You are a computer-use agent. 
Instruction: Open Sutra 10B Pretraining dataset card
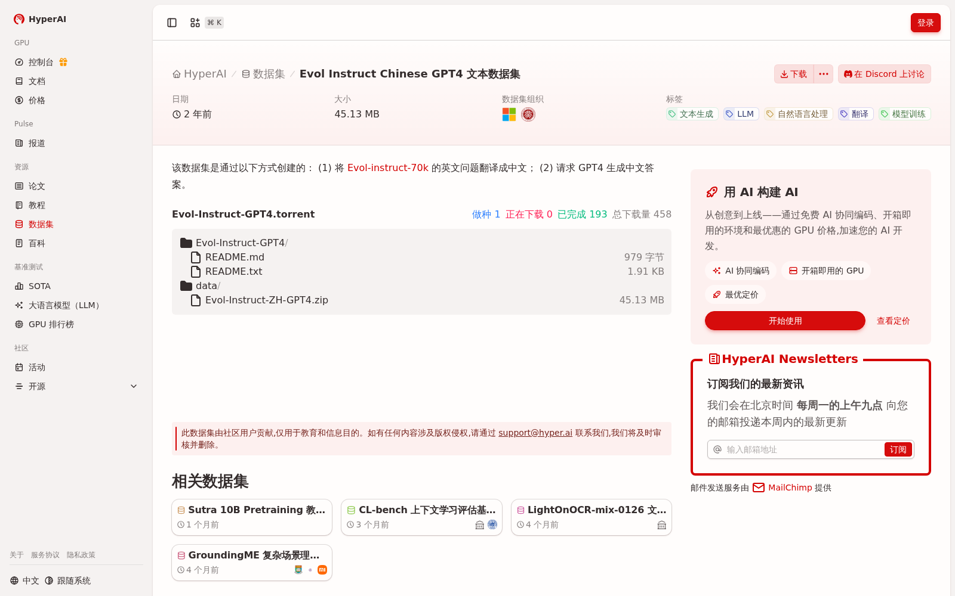coord(252,517)
